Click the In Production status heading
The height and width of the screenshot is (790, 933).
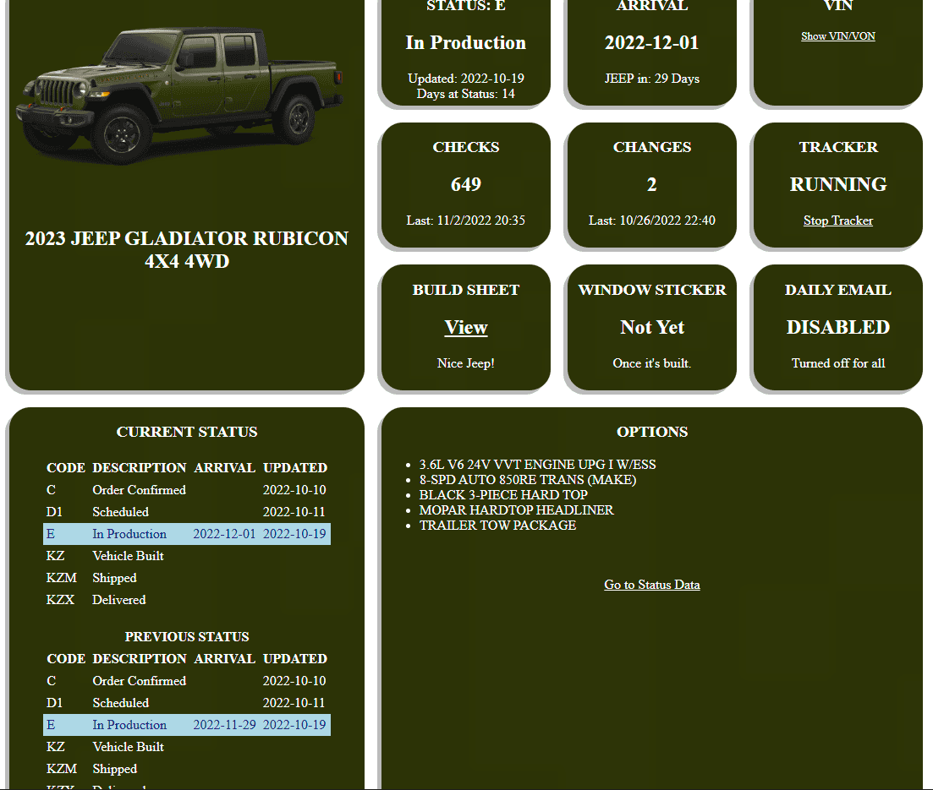point(466,43)
